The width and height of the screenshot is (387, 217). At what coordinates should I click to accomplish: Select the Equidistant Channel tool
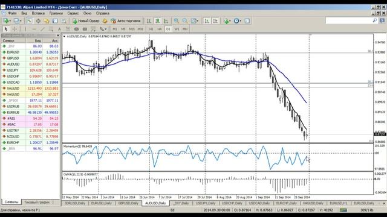(x=51, y=29)
